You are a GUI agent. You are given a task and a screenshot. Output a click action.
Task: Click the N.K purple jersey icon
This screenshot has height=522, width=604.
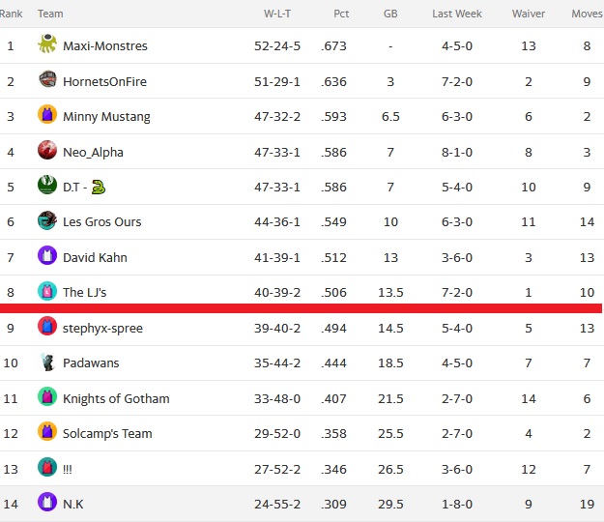47,502
